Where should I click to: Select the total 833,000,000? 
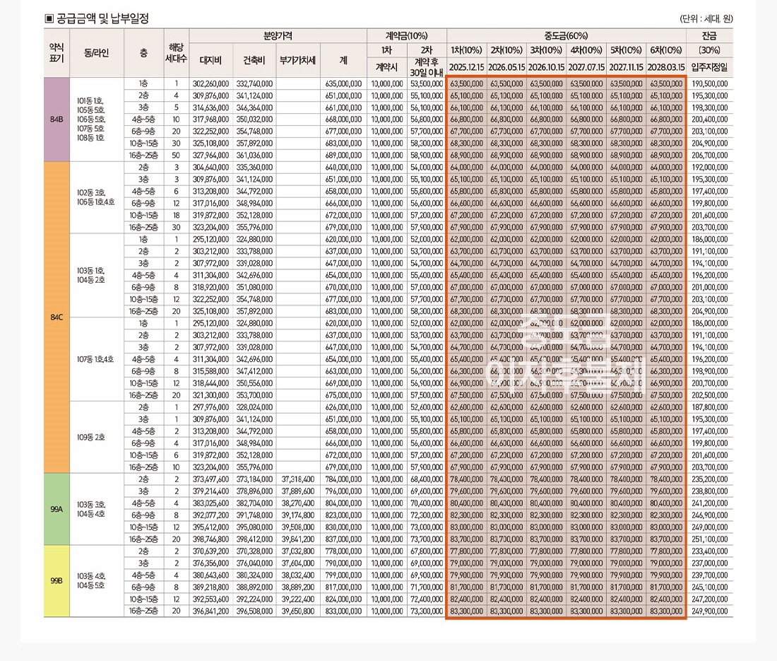pos(343,611)
